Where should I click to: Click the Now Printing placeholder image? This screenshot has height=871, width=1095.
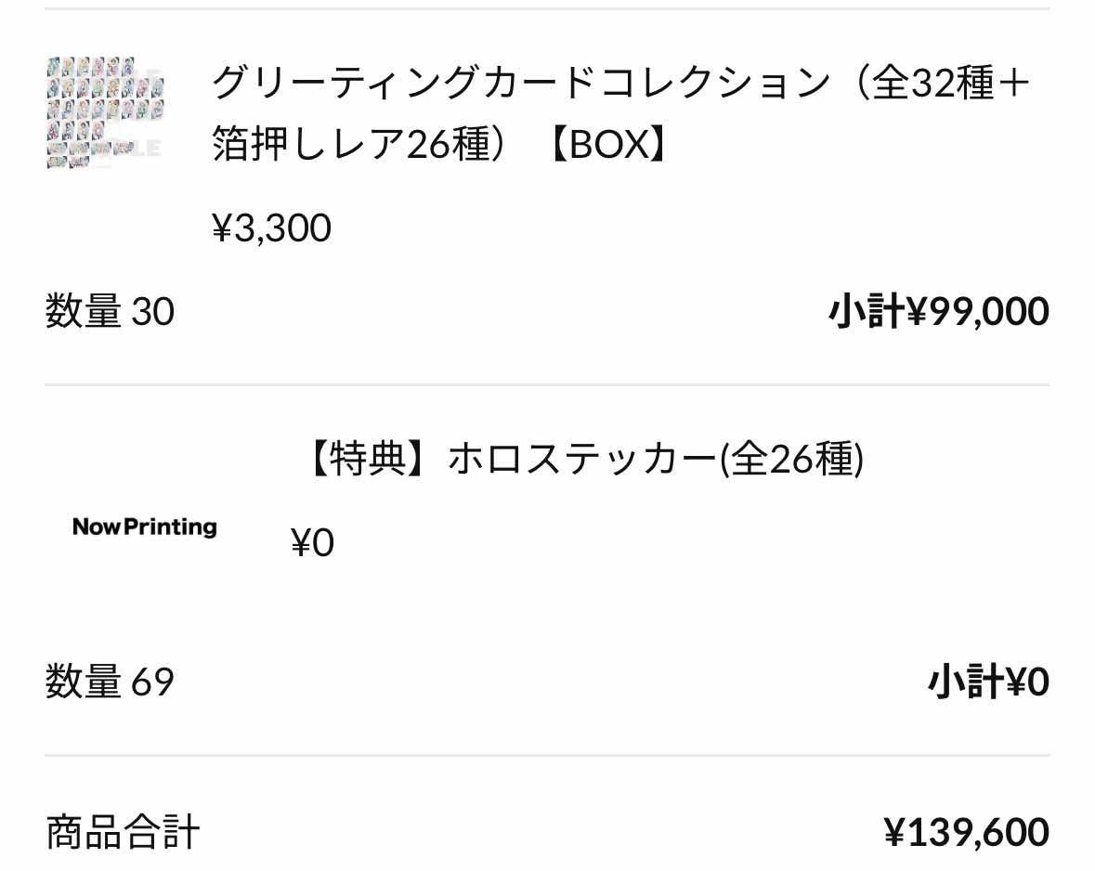(x=145, y=526)
